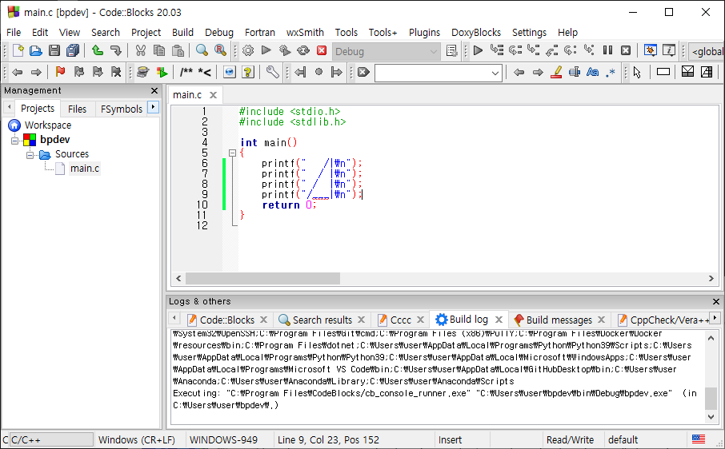
Task: Save the current file
Action: point(54,50)
